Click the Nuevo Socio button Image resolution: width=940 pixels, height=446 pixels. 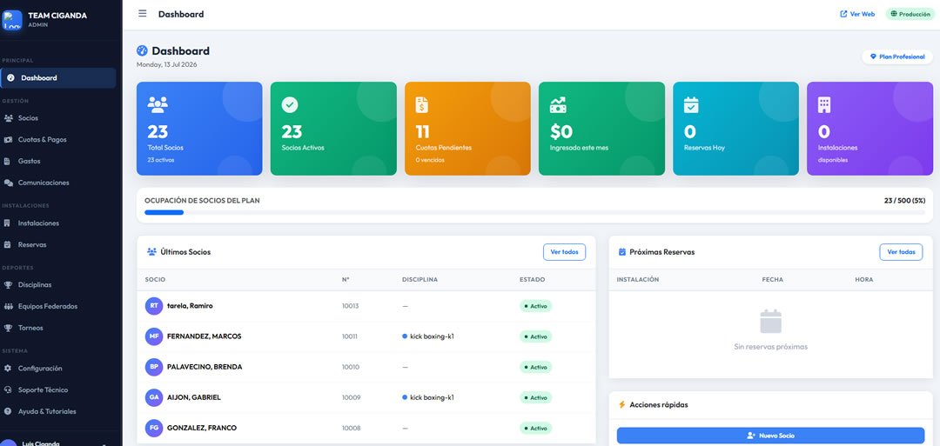click(x=770, y=436)
